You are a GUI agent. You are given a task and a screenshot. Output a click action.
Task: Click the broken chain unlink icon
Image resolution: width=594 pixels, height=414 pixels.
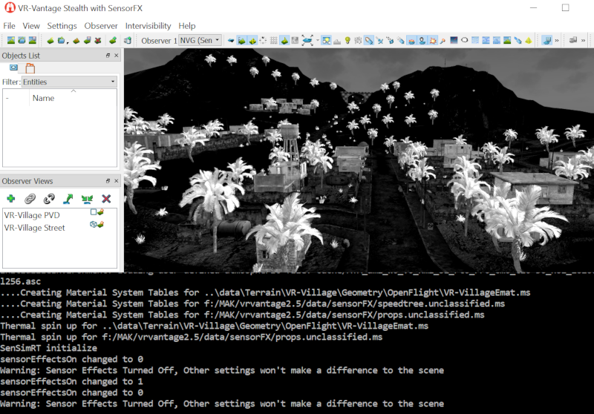[49, 198]
